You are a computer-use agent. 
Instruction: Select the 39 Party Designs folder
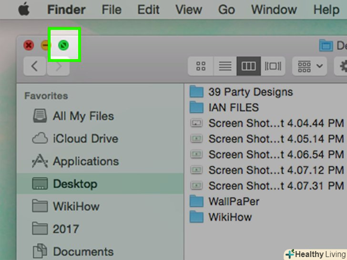(250, 92)
